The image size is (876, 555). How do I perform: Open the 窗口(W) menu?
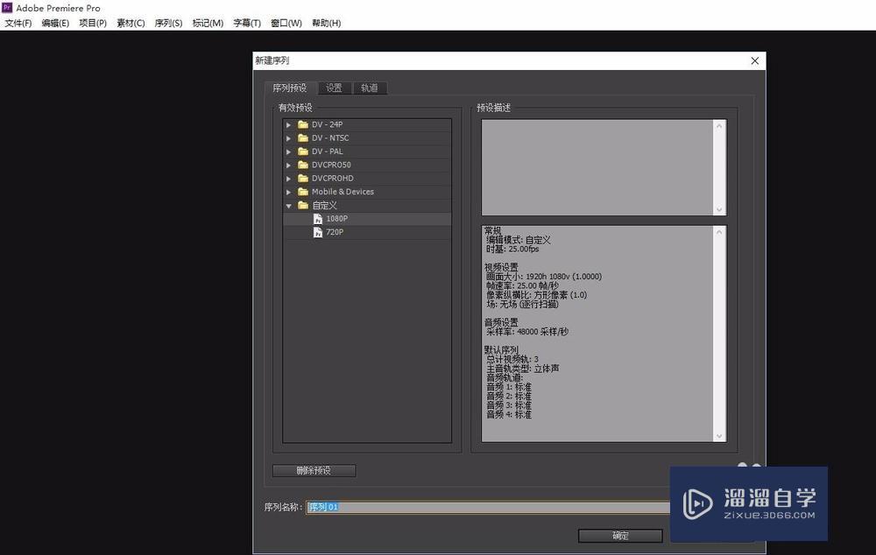coord(286,23)
